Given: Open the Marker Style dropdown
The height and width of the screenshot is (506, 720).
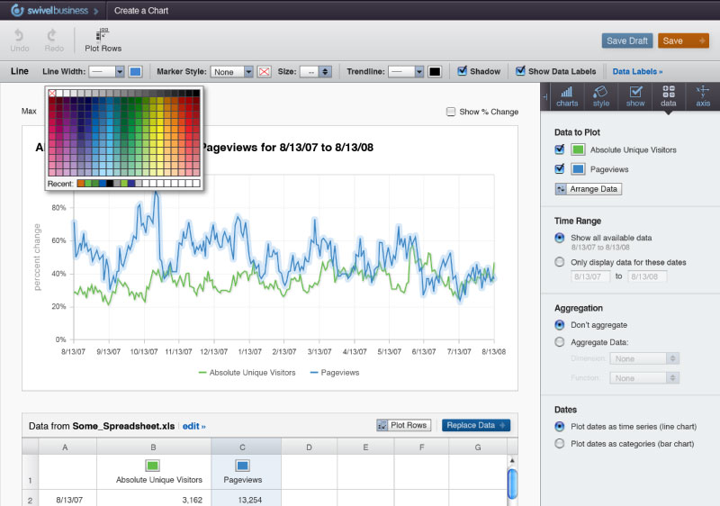Looking at the screenshot, I should (232, 71).
